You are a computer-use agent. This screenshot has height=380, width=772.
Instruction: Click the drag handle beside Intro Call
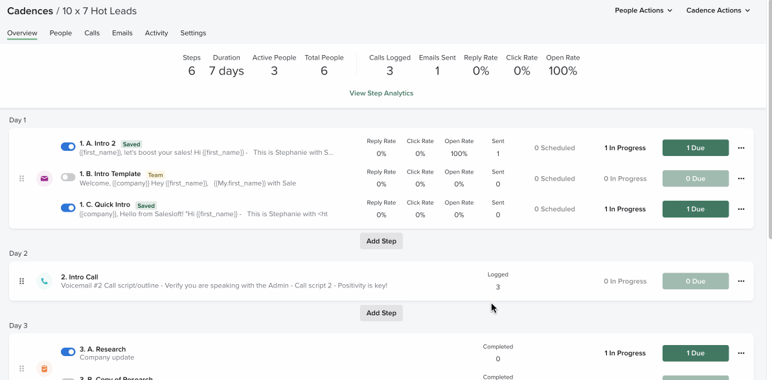coord(21,281)
